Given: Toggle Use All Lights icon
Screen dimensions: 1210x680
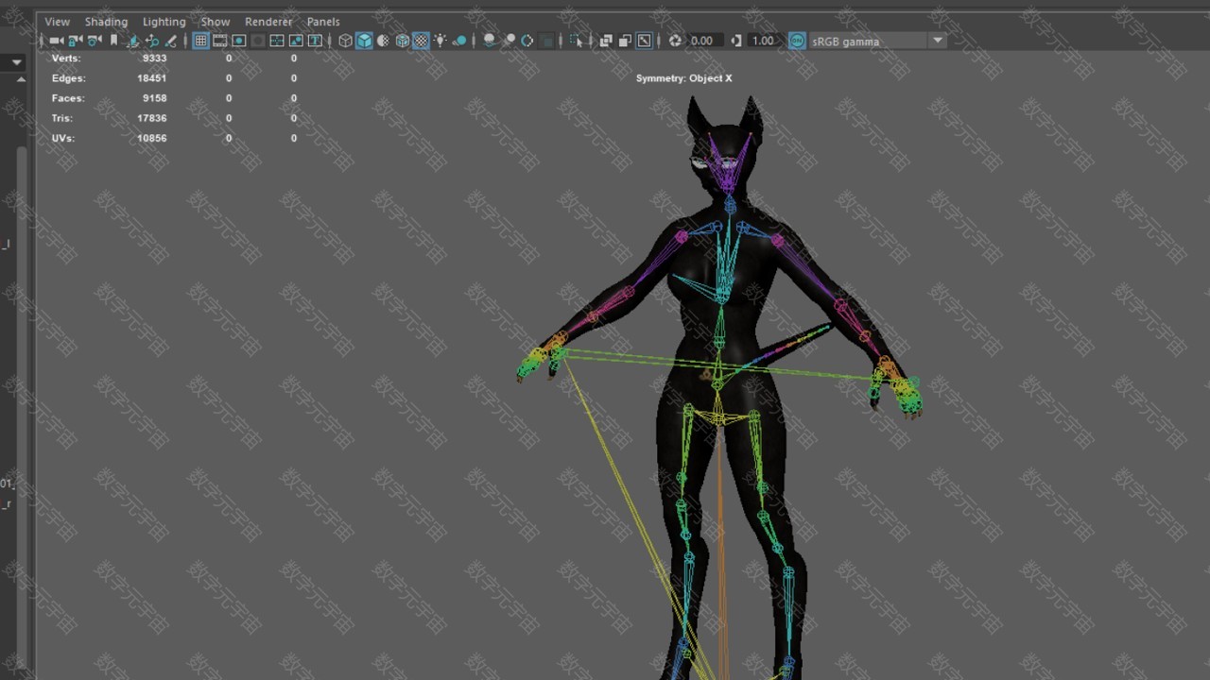Looking at the screenshot, I should 440,41.
